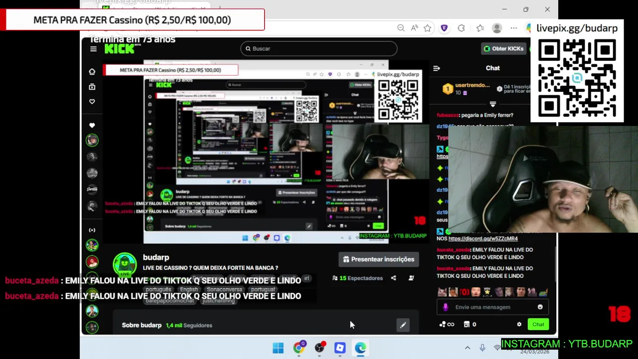Go to the Kick logo homepage

(x=120, y=48)
